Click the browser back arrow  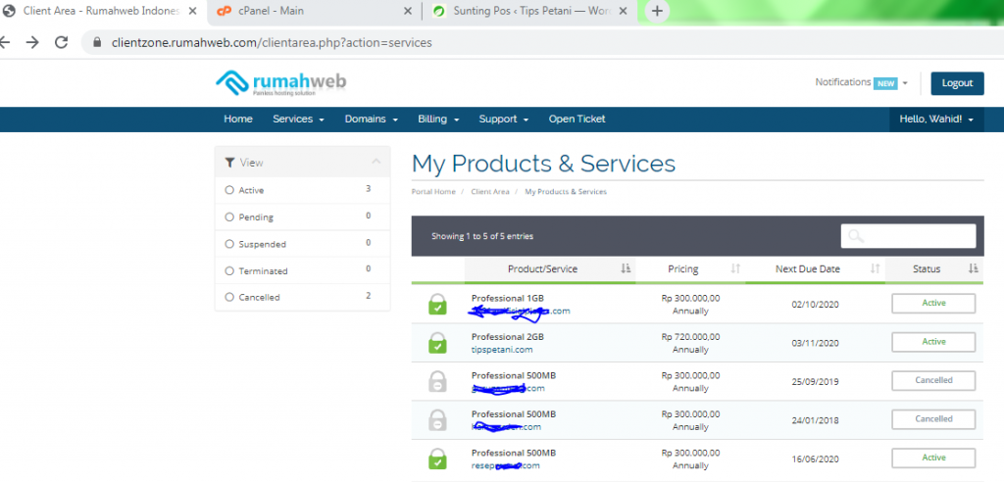[x=5, y=43]
